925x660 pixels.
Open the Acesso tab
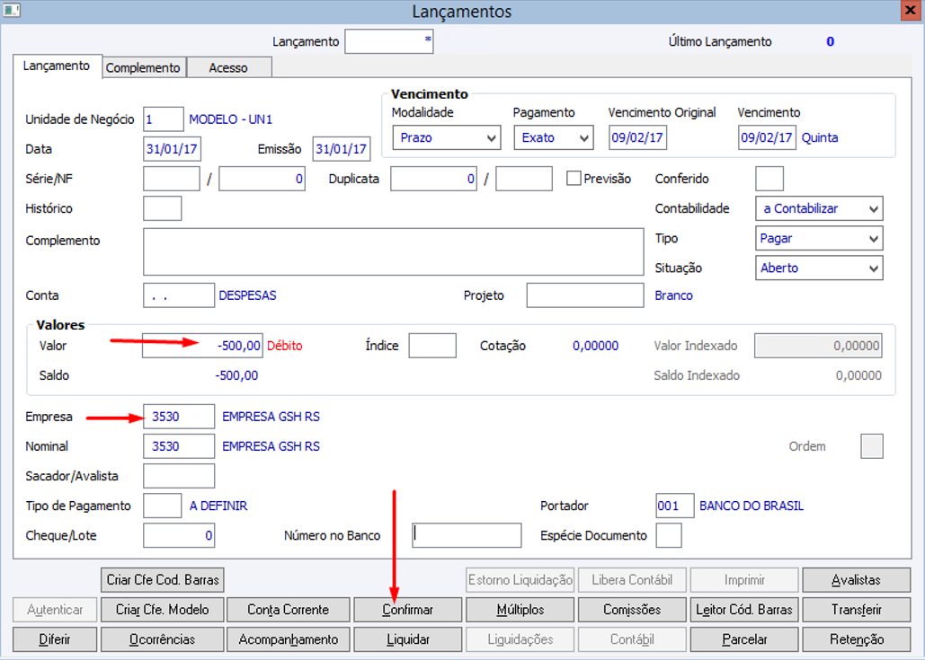click(x=229, y=67)
